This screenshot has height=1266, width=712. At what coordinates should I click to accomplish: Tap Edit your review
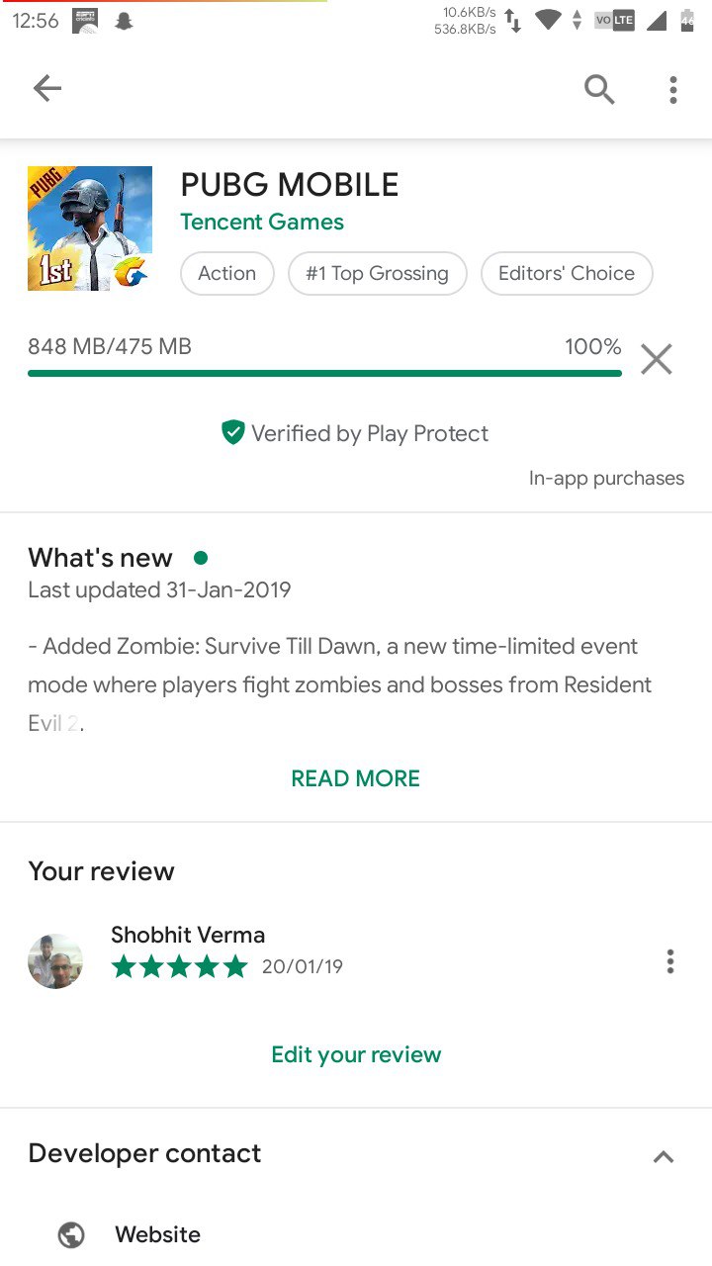tap(356, 1054)
